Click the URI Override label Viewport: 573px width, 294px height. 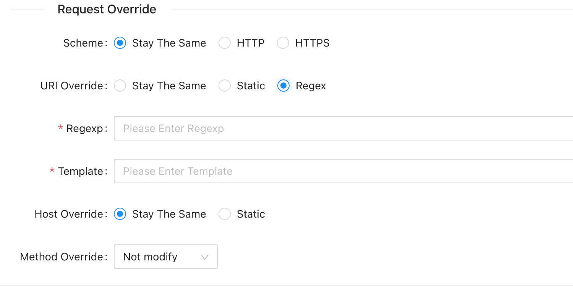point(71,86)
